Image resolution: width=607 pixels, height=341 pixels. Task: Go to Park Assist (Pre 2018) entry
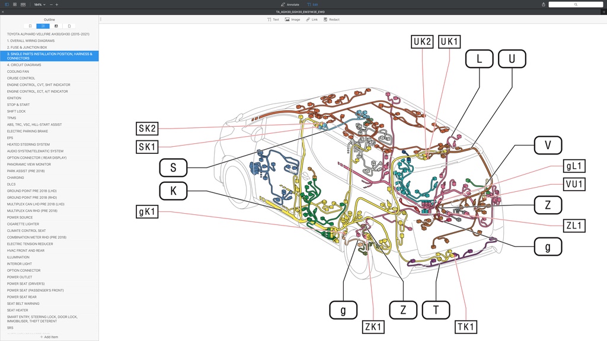(25, 171)
